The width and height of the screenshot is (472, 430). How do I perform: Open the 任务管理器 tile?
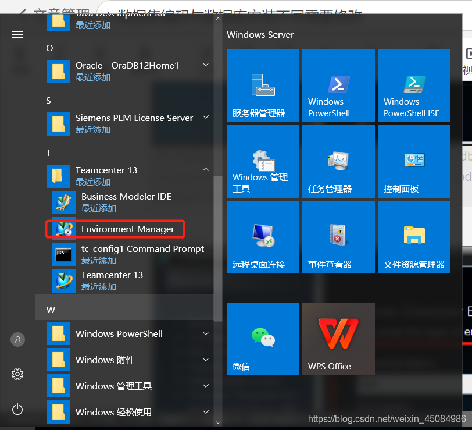(x=338, y=161)
